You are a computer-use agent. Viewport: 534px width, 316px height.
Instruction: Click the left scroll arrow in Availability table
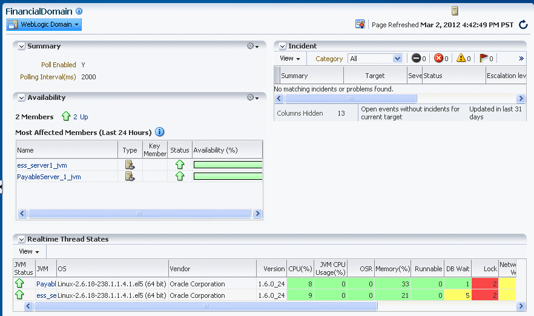pyautogui.click(x=22, y=214)
